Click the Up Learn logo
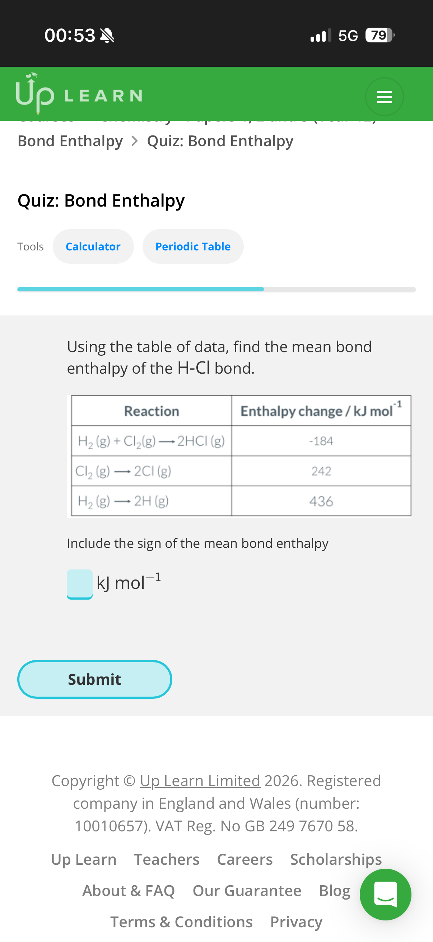Viewport: 433px width, 942px height. click(x=79, y=94)
